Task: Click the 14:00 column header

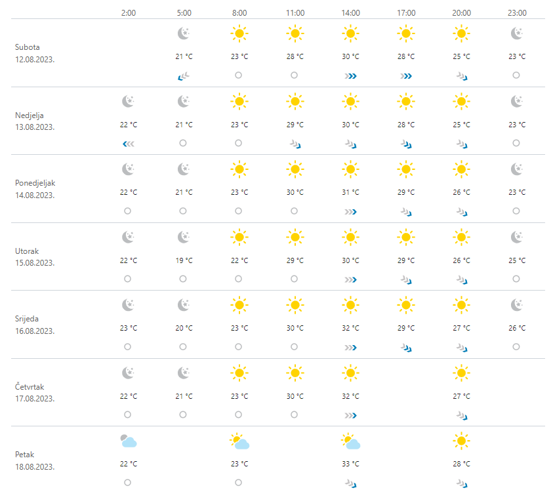Action: click(x=350, y=12)
